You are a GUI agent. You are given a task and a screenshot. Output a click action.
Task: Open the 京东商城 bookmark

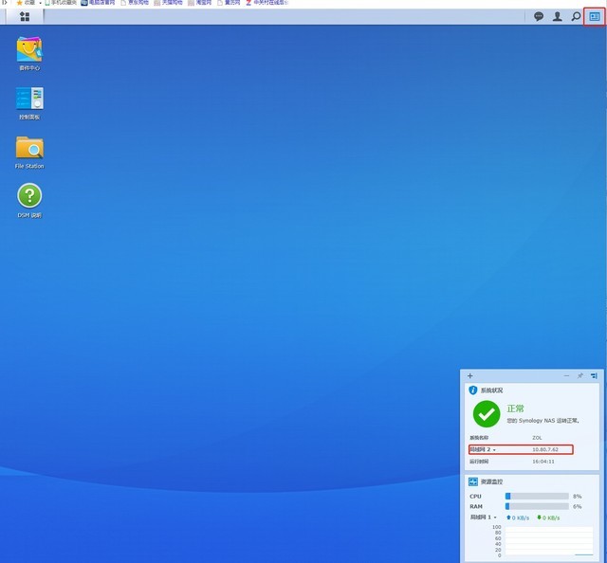point(136,4)
